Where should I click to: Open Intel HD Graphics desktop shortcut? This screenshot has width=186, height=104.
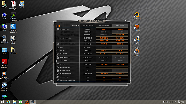click(13, 29)
